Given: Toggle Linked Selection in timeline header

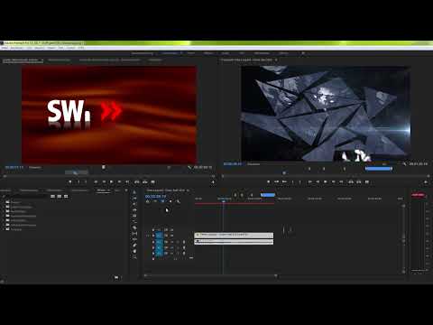Looking at the screenshot, I should [162, 201].
